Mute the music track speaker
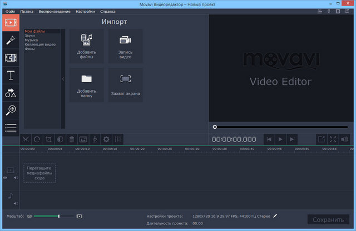This screenshot has width=356, height=231. tap(16, 204)
